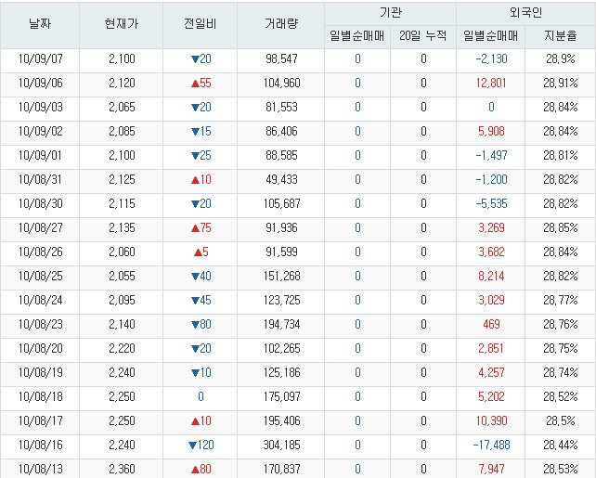Screen dimensions: 596x478
Task: Click the volume 49,433
Action: click(x=281, y=179)
